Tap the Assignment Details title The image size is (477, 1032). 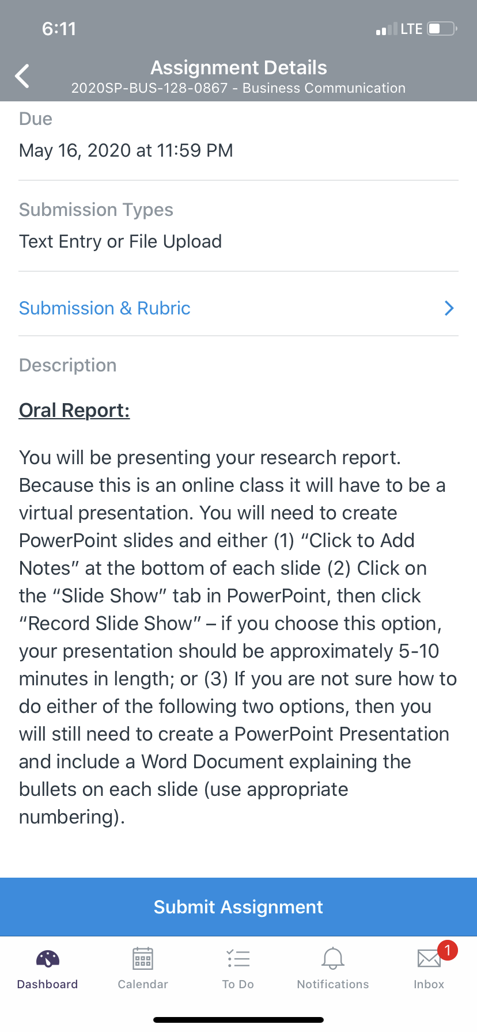(238, 67)
